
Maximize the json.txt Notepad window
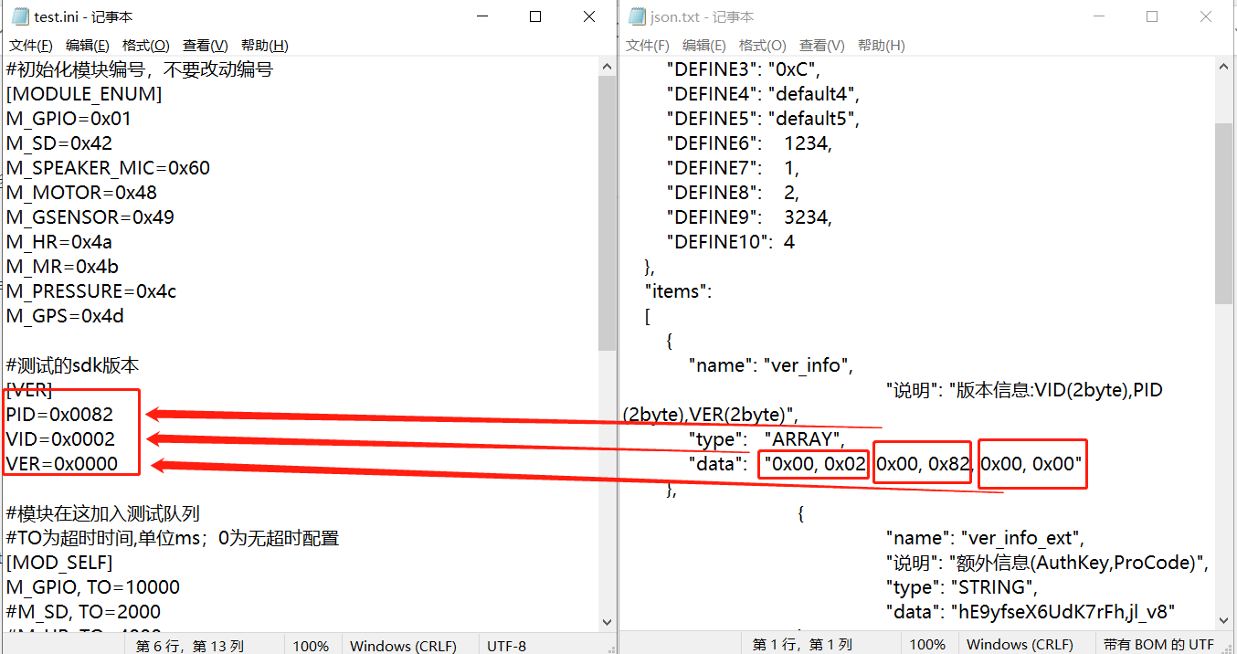(x=1152, y=16)
